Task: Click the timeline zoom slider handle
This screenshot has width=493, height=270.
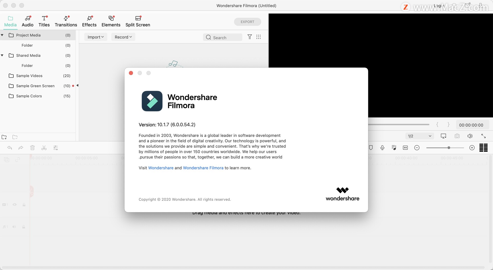Action: [x=449, y=148]
